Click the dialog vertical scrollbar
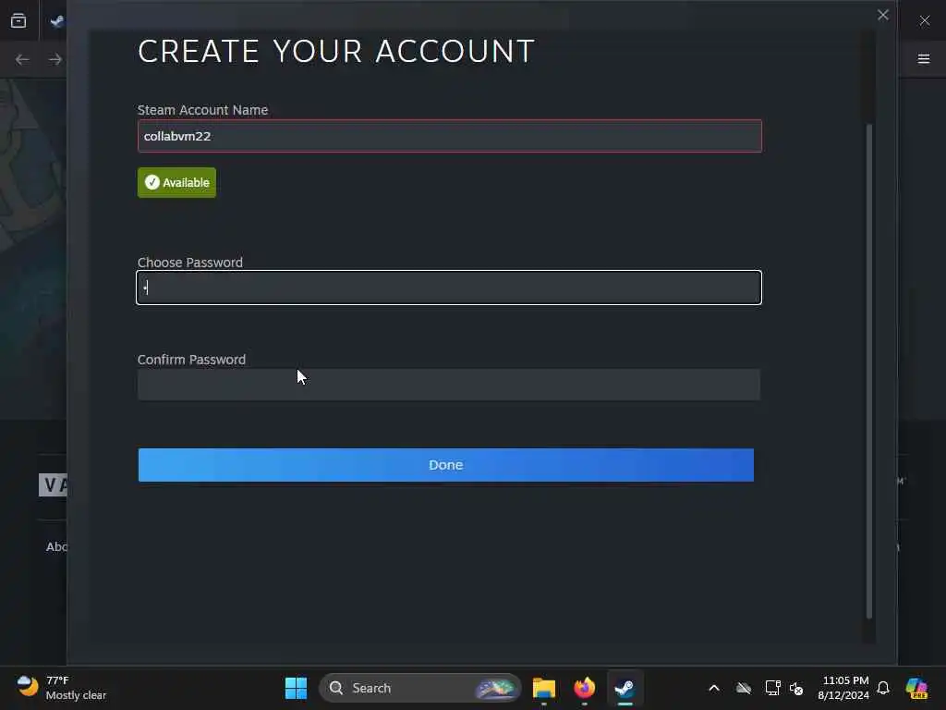 869,371
